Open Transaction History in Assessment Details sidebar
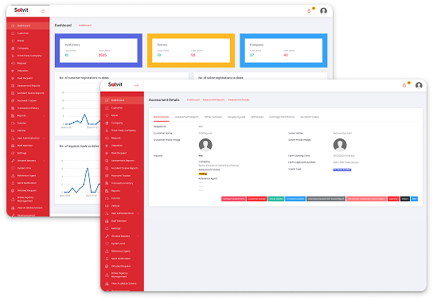The height and width of the screenshot is (300, 433). pyautogui.click(x=122, y=183)
